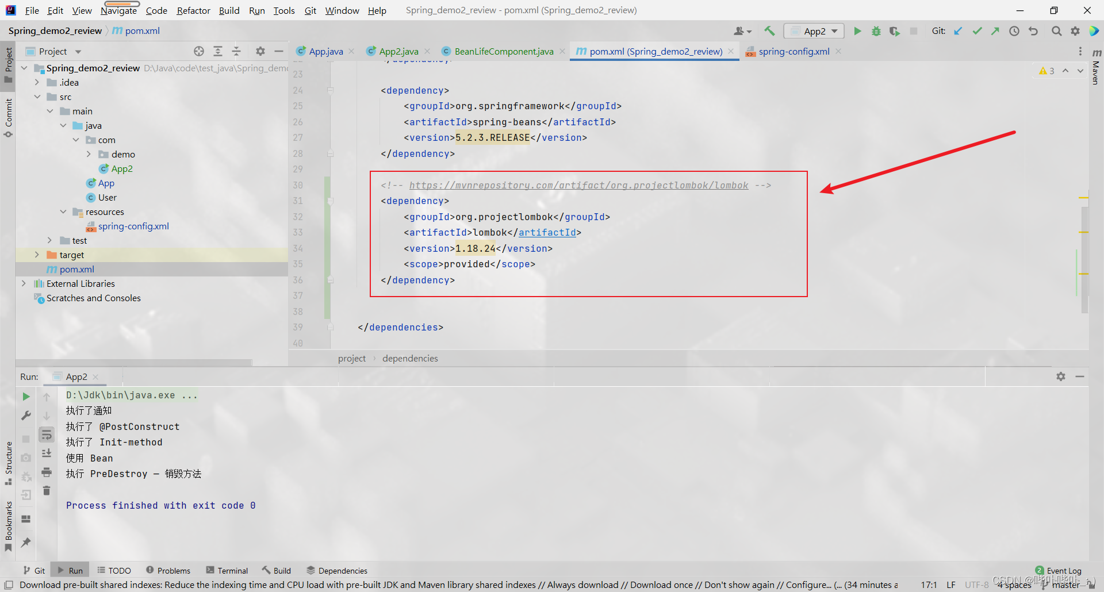1104x592 pixels.
Task: Collapse the src folder
Action: pos(37,97)
